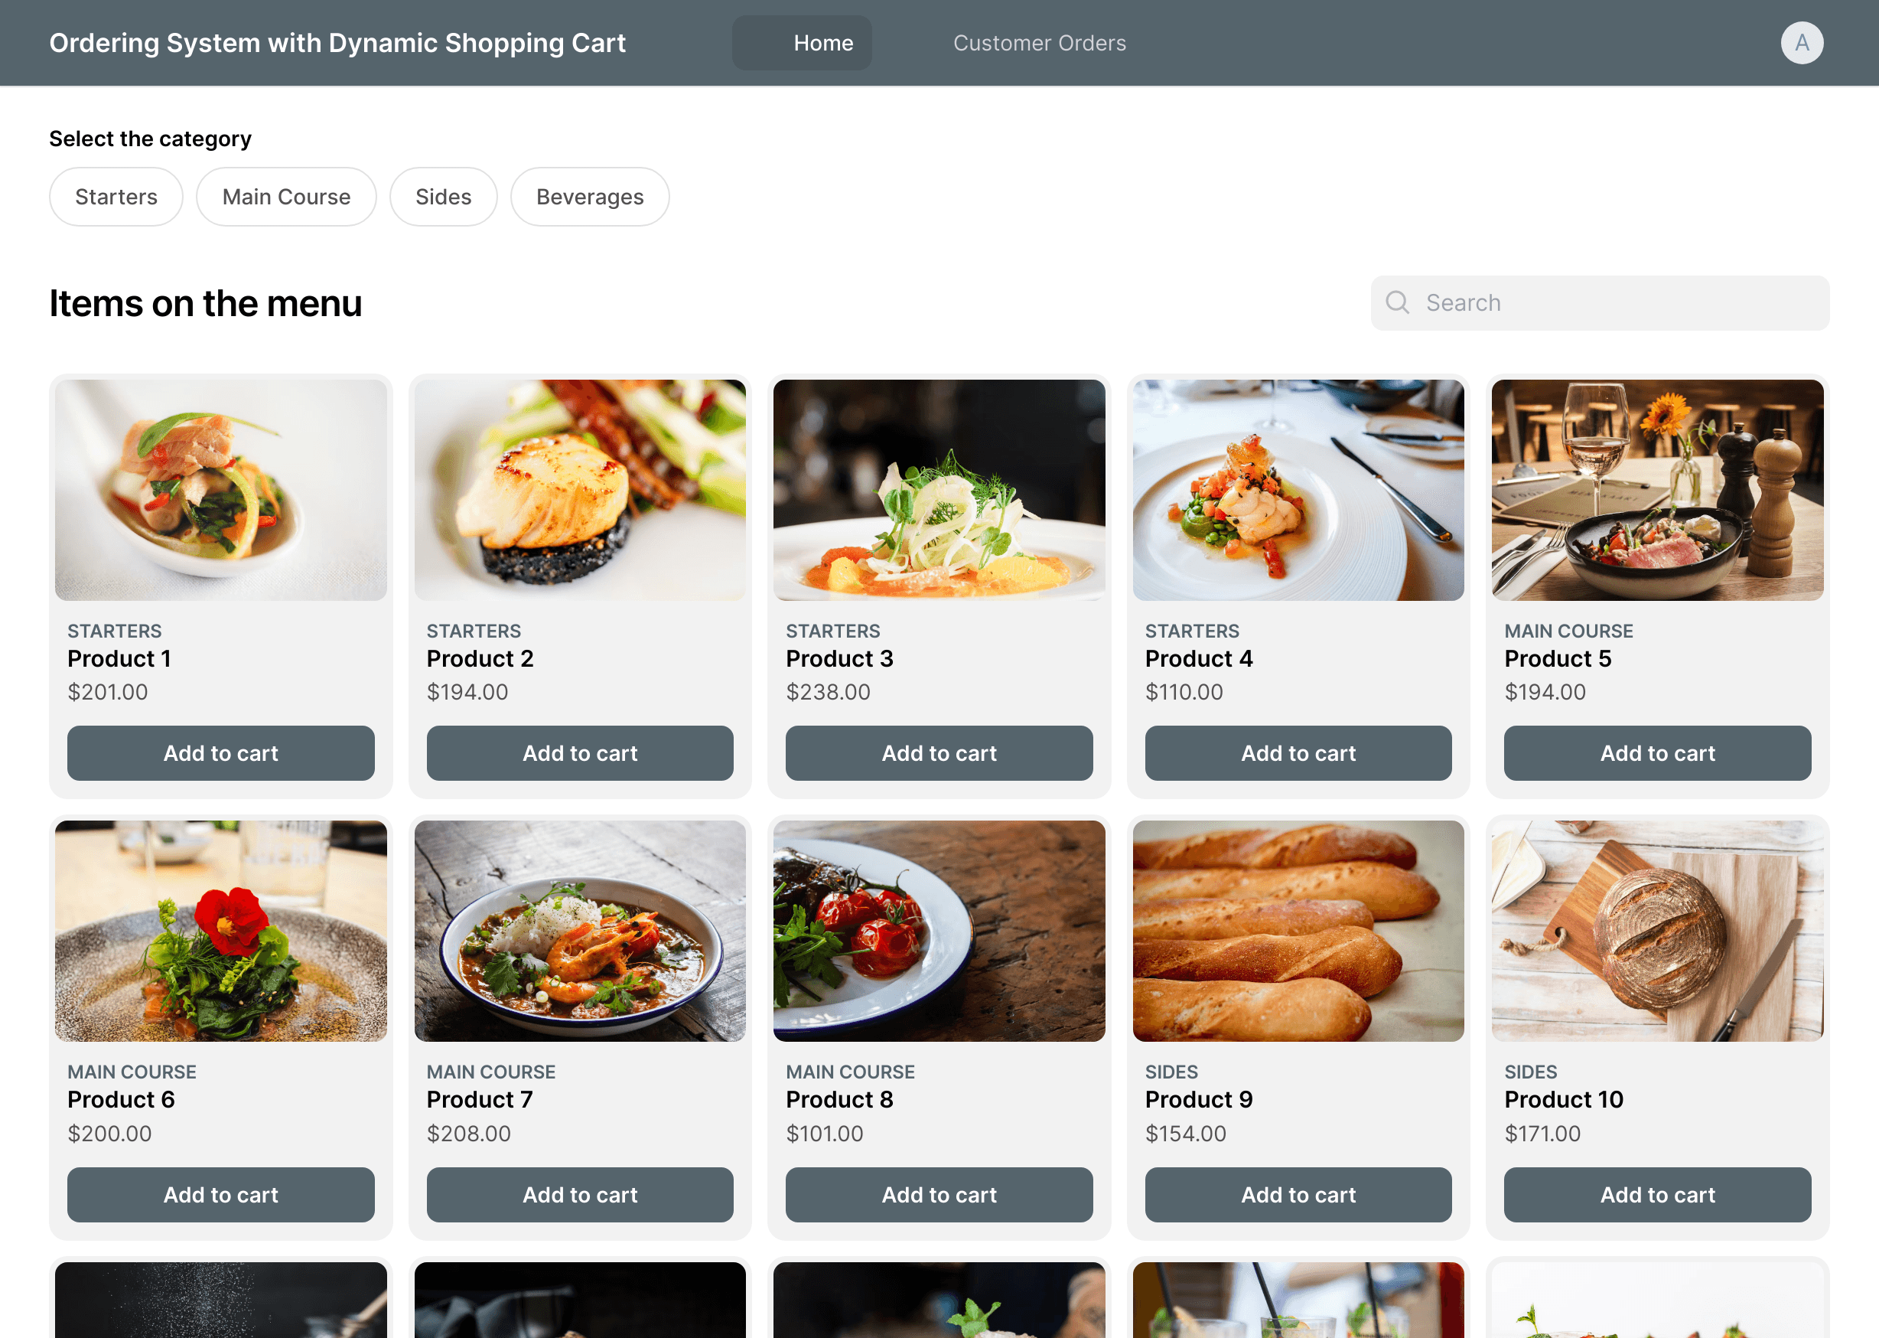Image resolution: width=1879 pixels, height=1338 pixels.
Task: Open the Product 5 bowl image
Action: click(x=1657, y=489)
